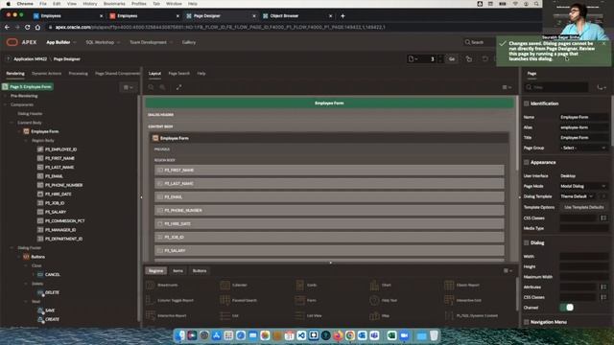This screenshot has height=345, width=614.
Task: Click the property Filter input field
Action: point(556,87)
